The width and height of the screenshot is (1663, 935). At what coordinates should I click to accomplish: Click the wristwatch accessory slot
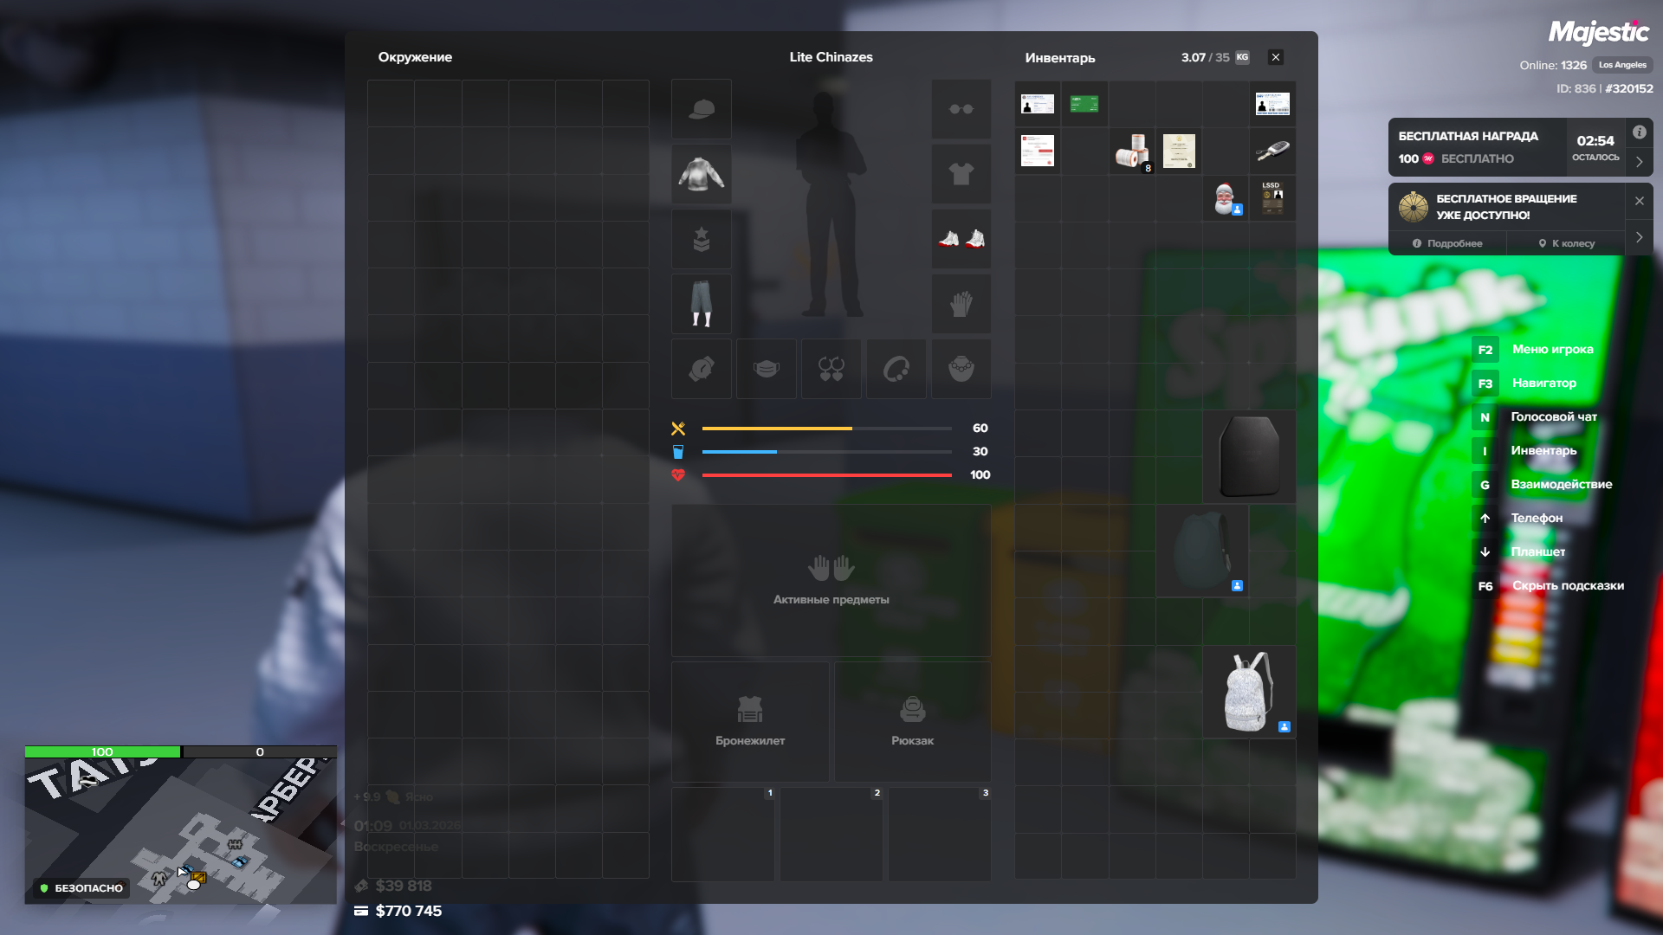coord(701,369)
